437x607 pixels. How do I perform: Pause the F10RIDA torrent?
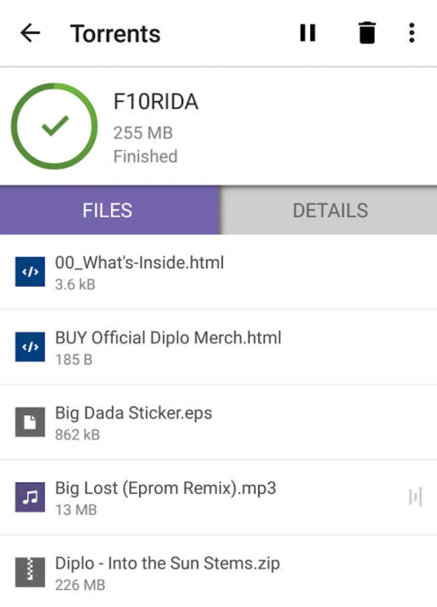(x=307, y=33)
